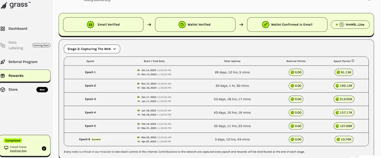381x158 pixels.
Task: Click the Email Verified step
Action: [x=103, y=25]
